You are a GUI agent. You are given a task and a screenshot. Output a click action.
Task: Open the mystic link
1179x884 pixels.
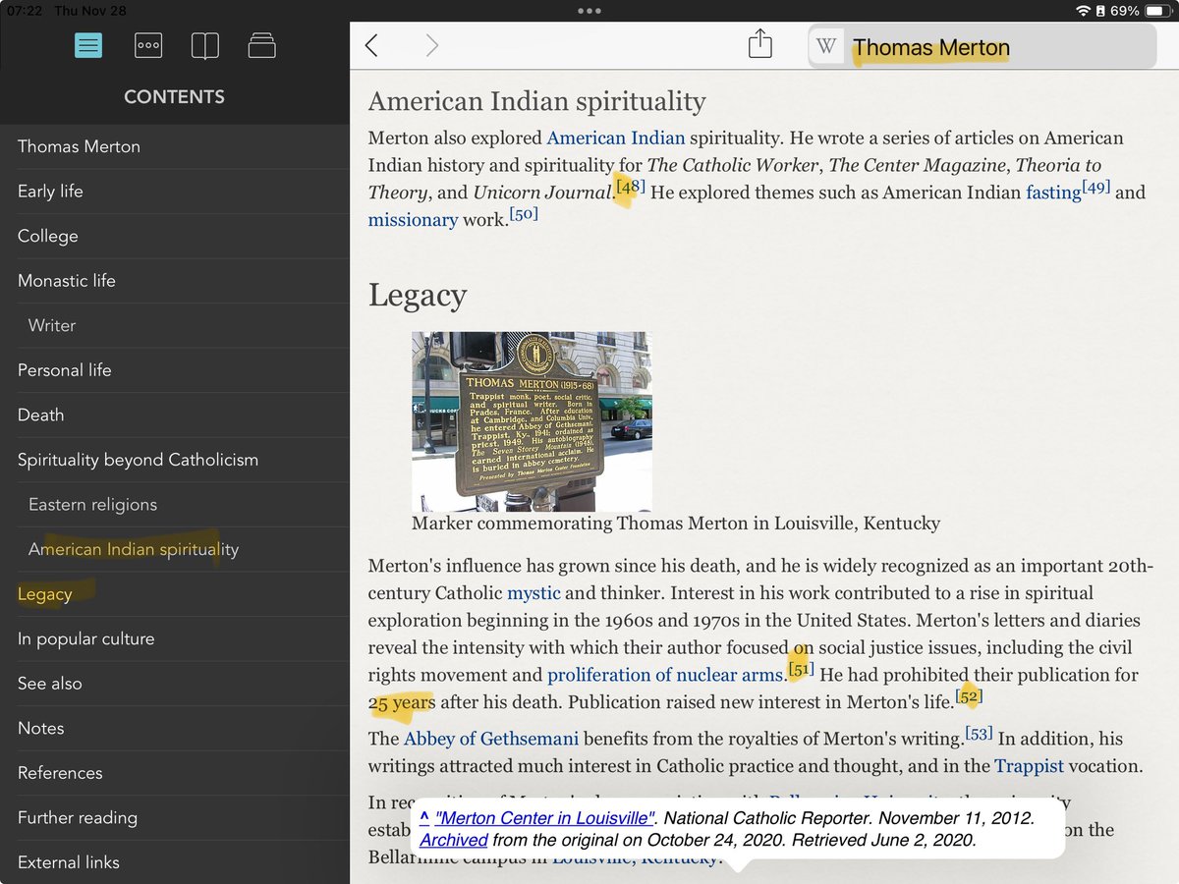point(533,593)
